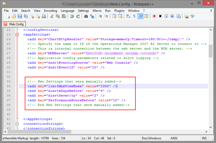Run spell check with ABC checkmark icon
The image size is (216, 143).
pos(193,16)
